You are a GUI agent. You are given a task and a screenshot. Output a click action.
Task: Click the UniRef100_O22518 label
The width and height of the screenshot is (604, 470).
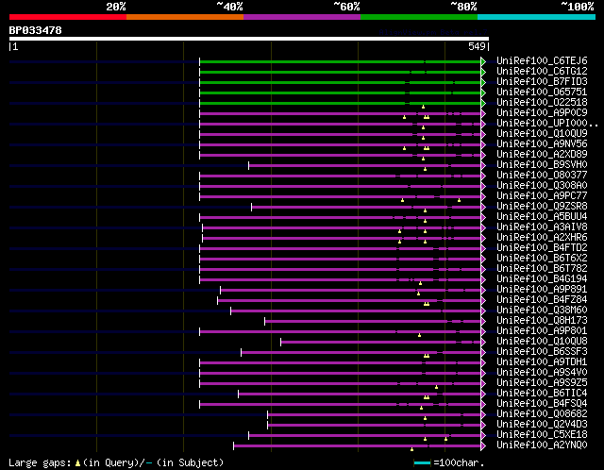coord(542,102)
